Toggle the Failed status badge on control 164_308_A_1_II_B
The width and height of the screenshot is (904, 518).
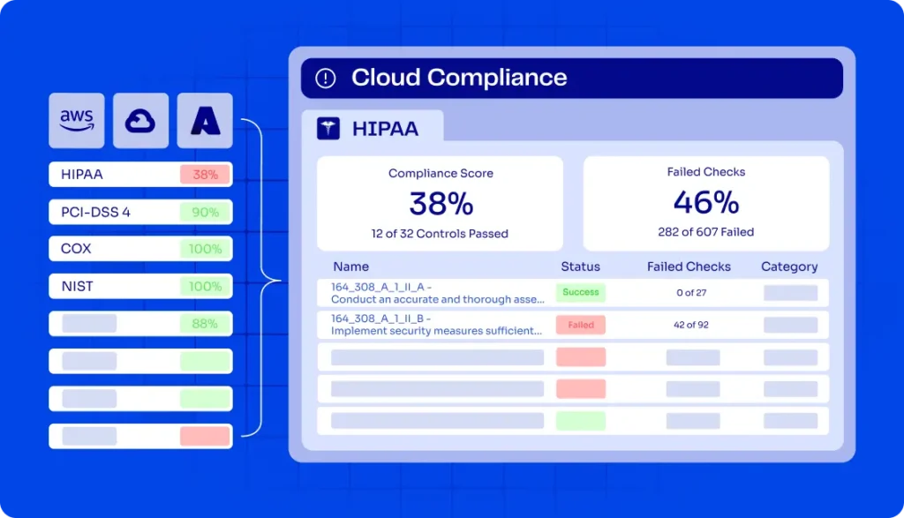coord(580,325)
